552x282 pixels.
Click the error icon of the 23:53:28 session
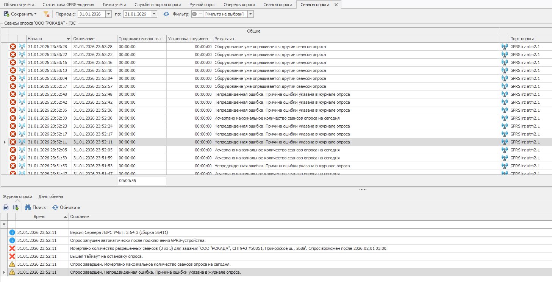13,47
